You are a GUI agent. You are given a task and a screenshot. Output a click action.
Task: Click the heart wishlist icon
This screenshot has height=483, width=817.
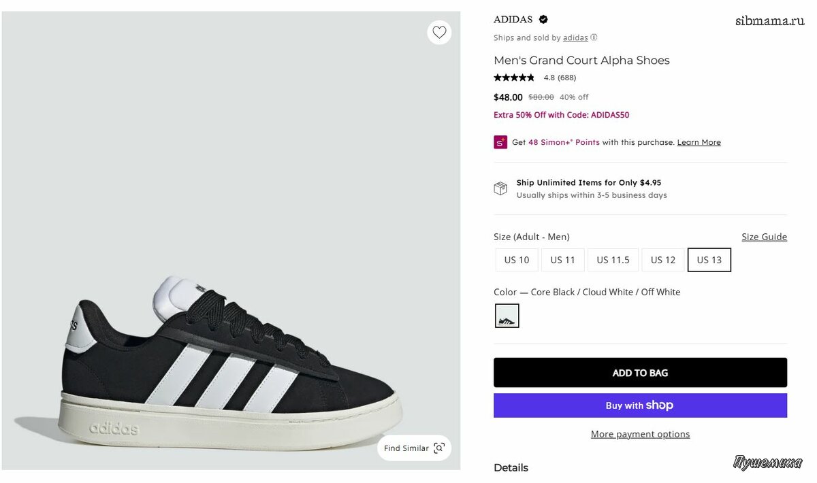point(439,32)
